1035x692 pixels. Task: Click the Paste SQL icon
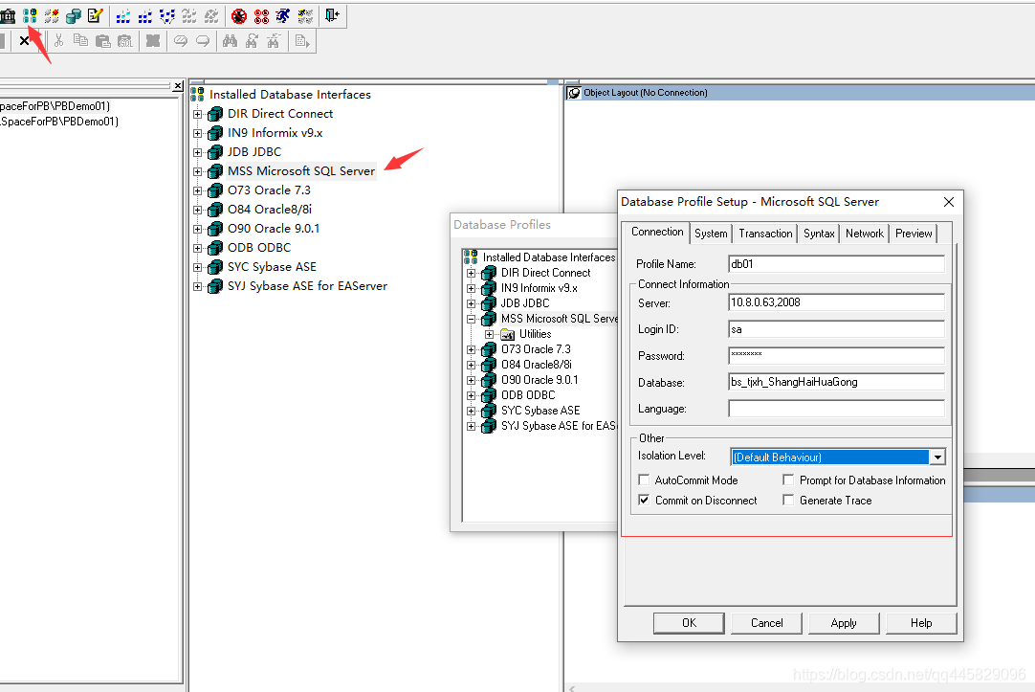(x=124, y=41)
